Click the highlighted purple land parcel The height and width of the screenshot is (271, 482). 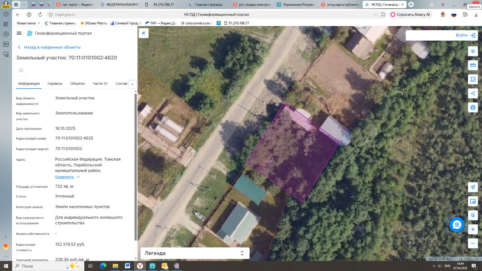tap(294, 152)
